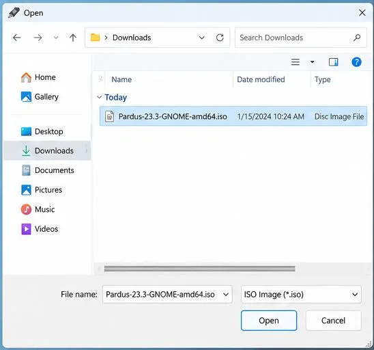Collapse the Today group
The image size is (374, 350).
[99, 97]
